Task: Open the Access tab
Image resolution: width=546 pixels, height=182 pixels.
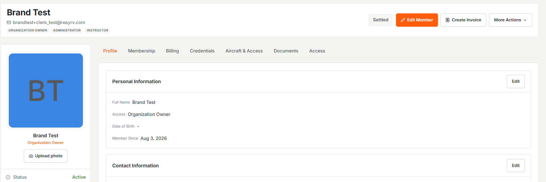Action: (x=317, y=51)
